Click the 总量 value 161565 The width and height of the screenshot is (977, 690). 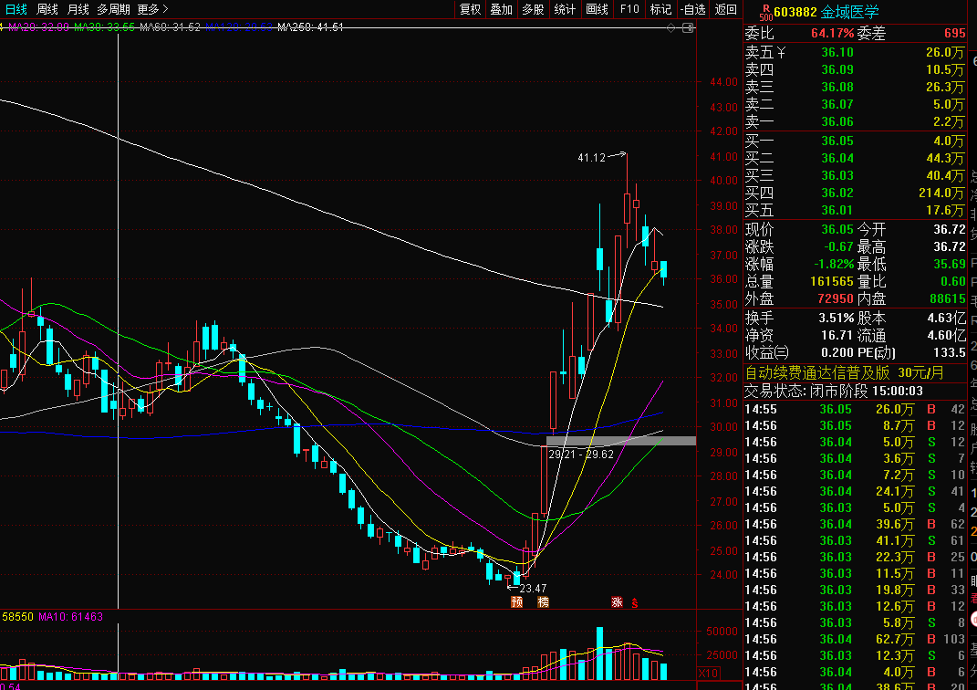pos(831,282)
